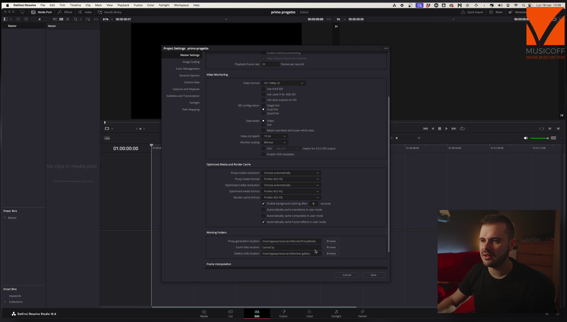Go to the Fairlight page icon
The height and width of the screenshot is (322, 567).
click(x=336, y=312)
